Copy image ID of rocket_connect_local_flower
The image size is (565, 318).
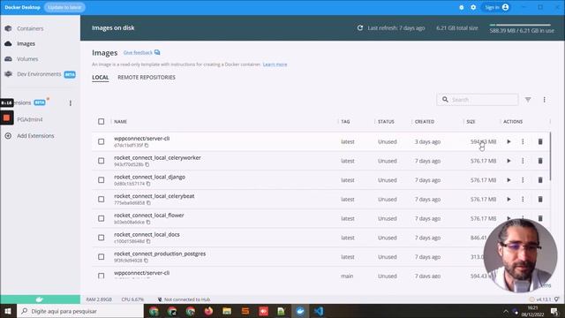coord(148,222)
